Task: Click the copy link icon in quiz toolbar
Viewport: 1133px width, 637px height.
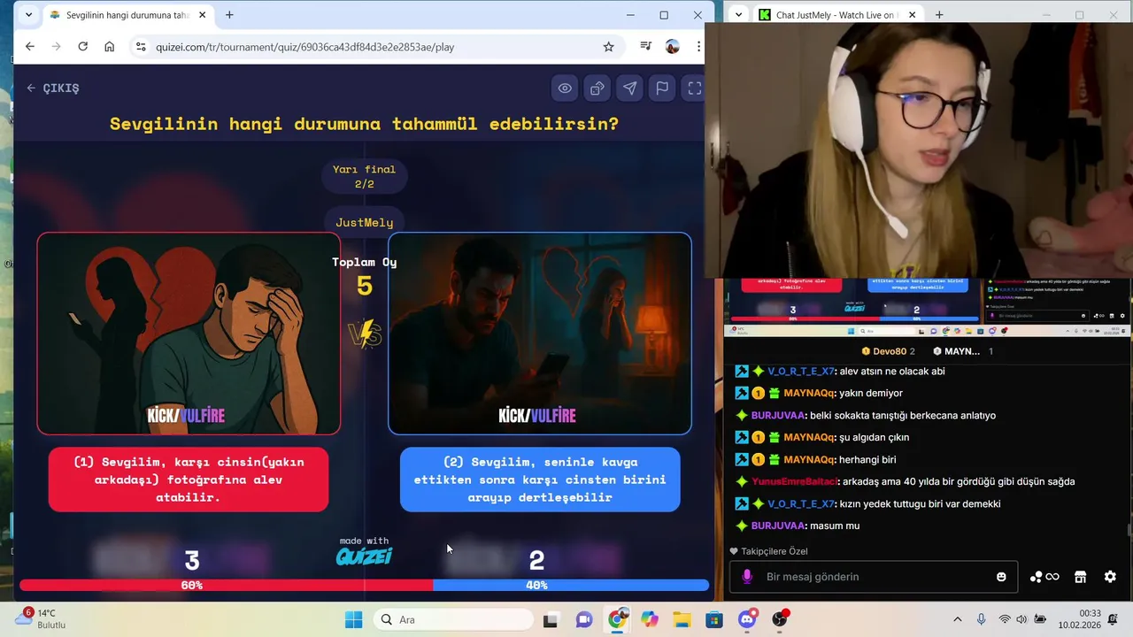Action: [x=597, y=88]
